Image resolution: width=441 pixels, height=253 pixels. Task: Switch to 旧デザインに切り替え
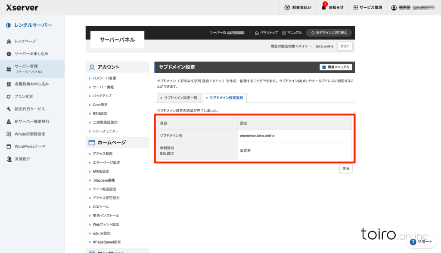pyautogui.click(x=329, y=33)
